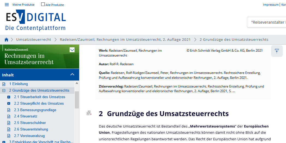Select 2.3 Bemessungsgrundlage in contents tree
Viewport: 286px width, 143px height.
(x=35, y=110)
